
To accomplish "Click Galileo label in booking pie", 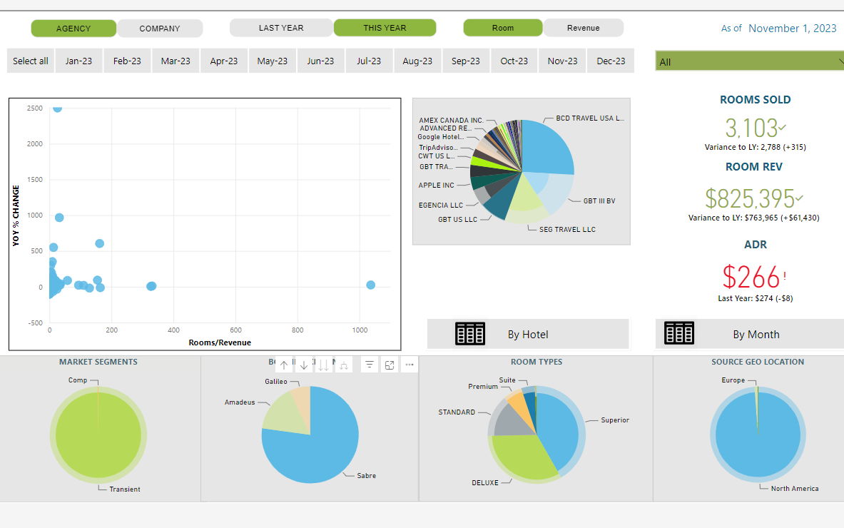I will point(276,381).
